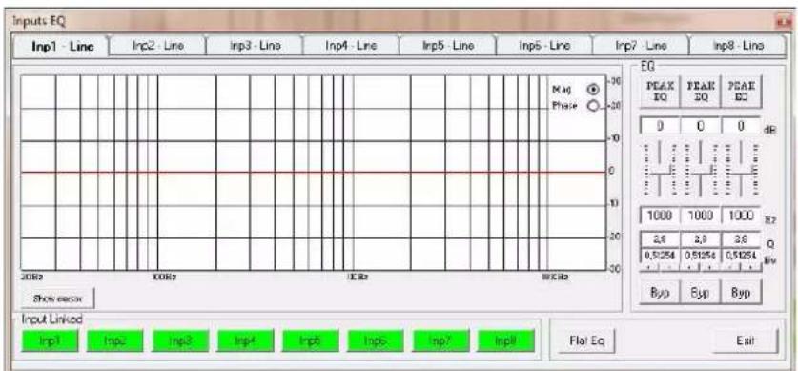Click the second band 1000 Hz frequency field

701,216
